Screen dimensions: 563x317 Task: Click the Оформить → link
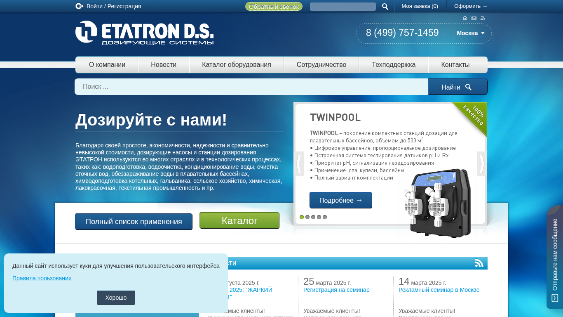point(471,6)
